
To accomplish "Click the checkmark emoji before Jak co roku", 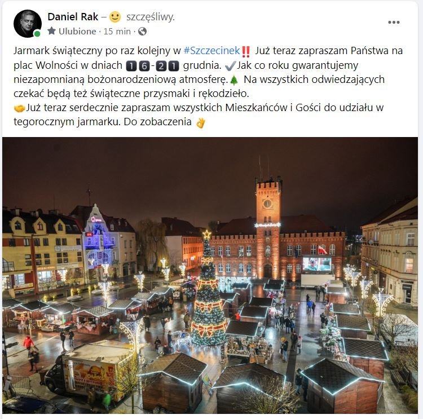I will point(230,65).
